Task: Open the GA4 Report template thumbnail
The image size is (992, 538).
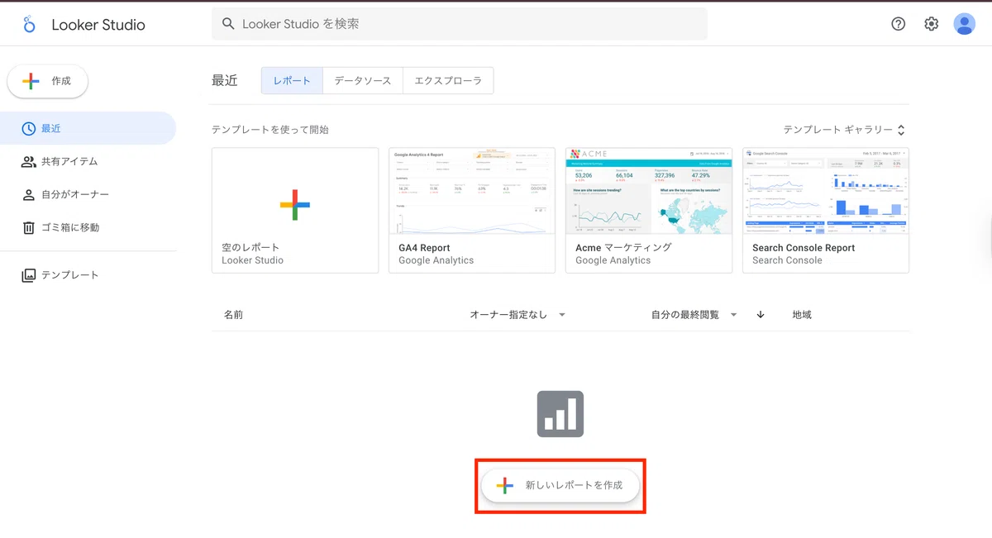Action: 472,191
